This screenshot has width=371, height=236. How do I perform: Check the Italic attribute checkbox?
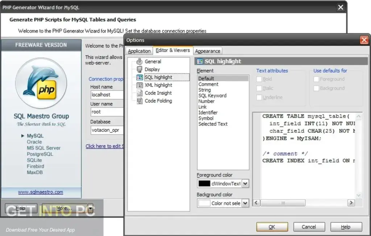pyautogui.click(x=259, y=88)
